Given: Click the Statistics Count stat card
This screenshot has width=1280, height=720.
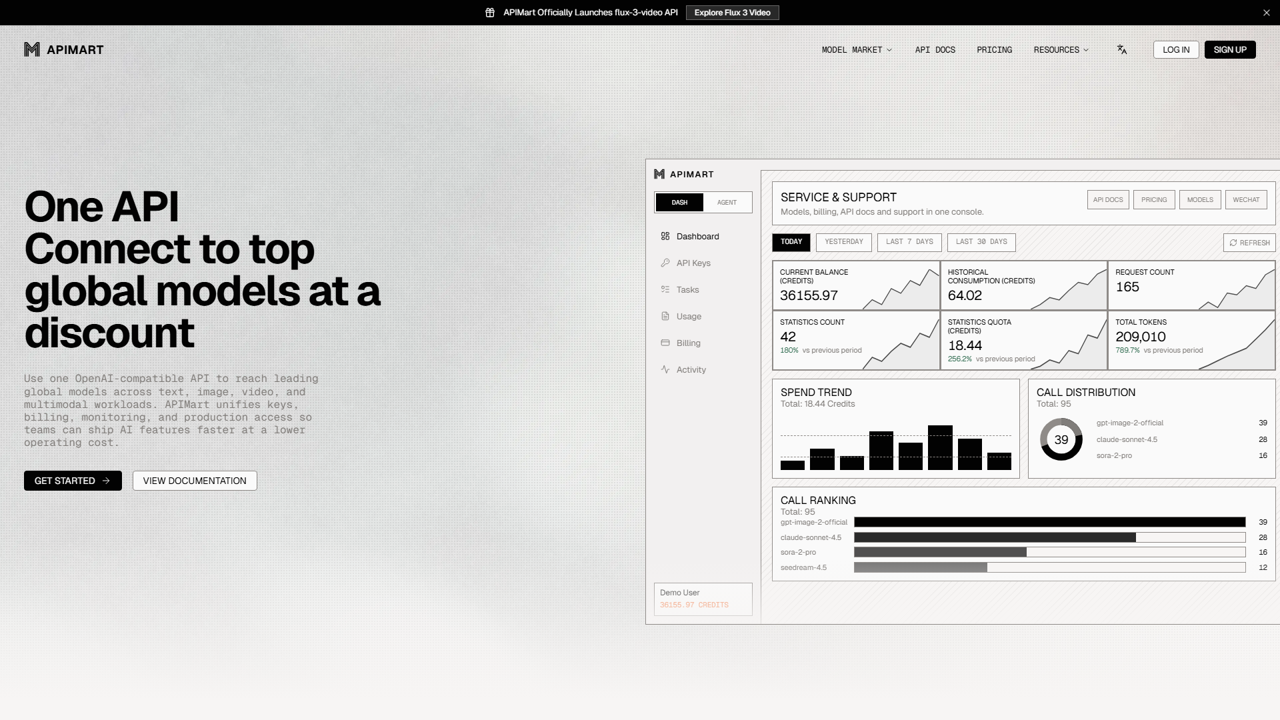Looking at the screenshot, I should [x=856, y=340].
